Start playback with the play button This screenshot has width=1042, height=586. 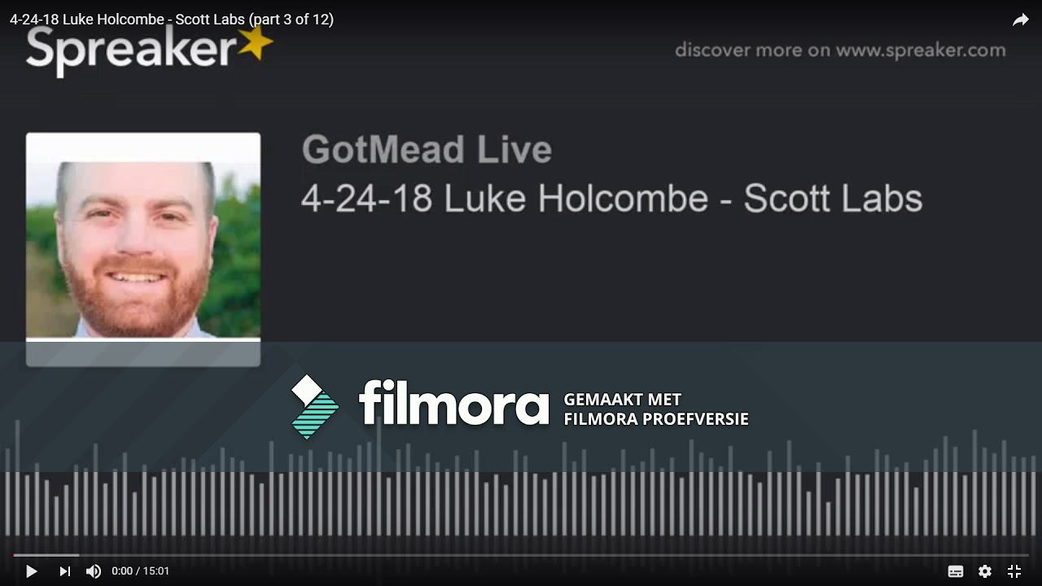click(31, 571)
